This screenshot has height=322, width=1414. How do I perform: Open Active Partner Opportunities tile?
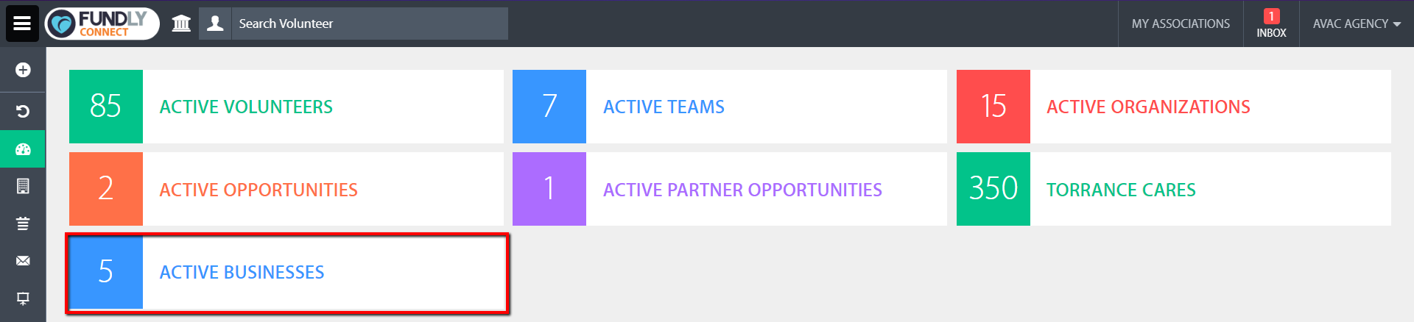730,189
